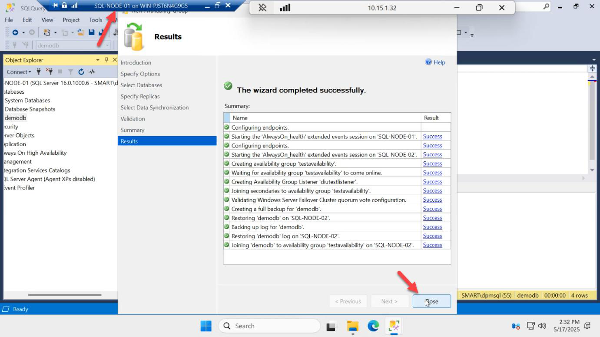This screenshot has height=337, width=600.
Task: Click the query editor scroll down arrow
Action: pyautogui.click(x=592, y=170)
